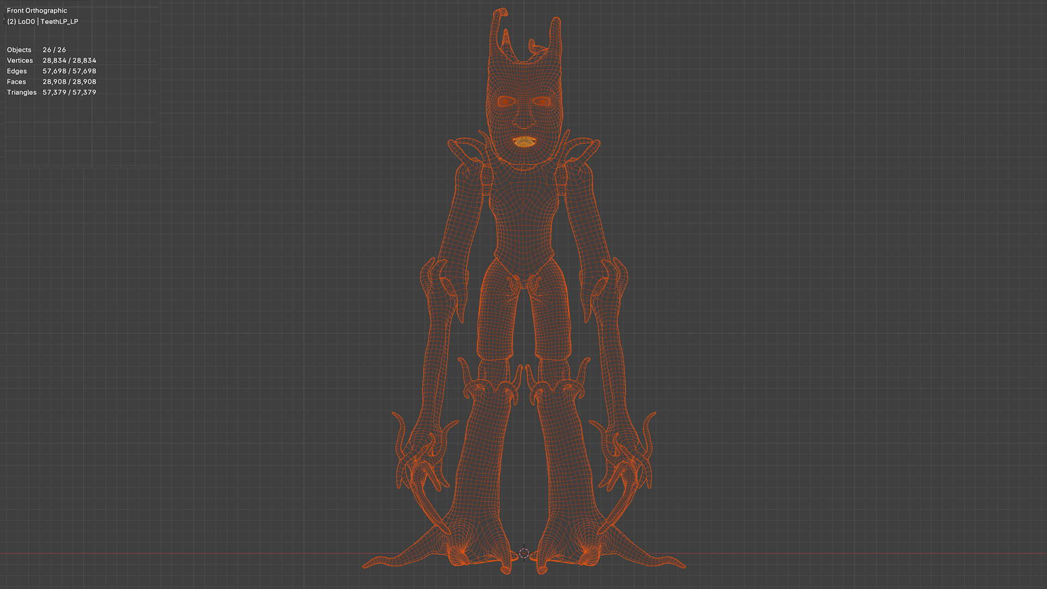Click the TeethLP_LP active object name
Screen dimensions: 1047x589
click(59, 22)
